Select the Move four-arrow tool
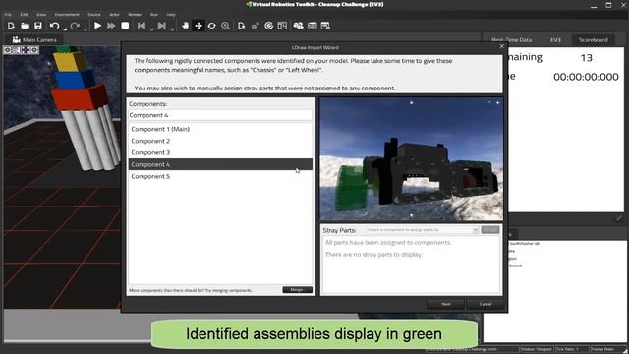The image size is (629, 354). (199, 26)
